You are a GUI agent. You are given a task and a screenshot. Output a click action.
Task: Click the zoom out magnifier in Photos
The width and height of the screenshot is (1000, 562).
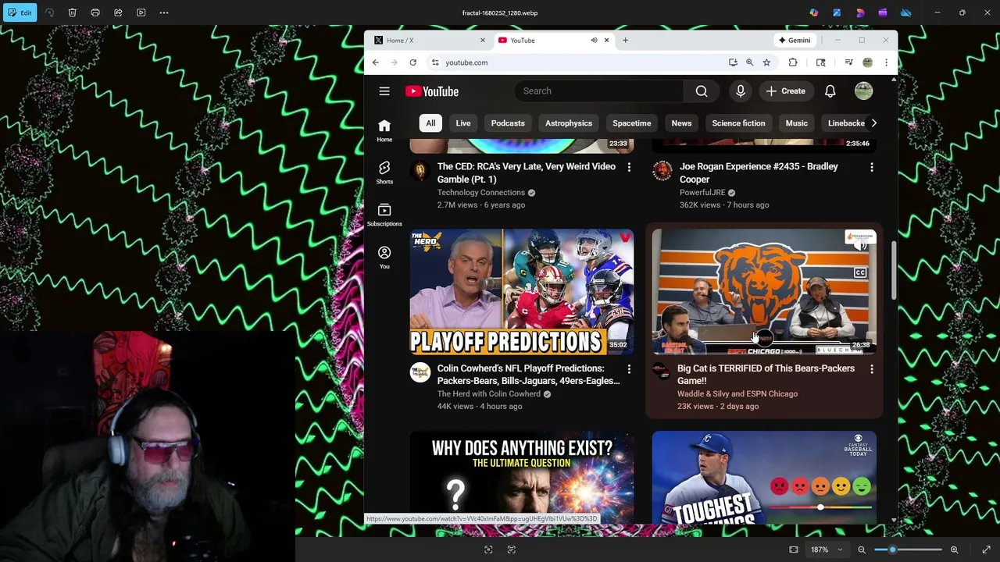pos(862,550)
